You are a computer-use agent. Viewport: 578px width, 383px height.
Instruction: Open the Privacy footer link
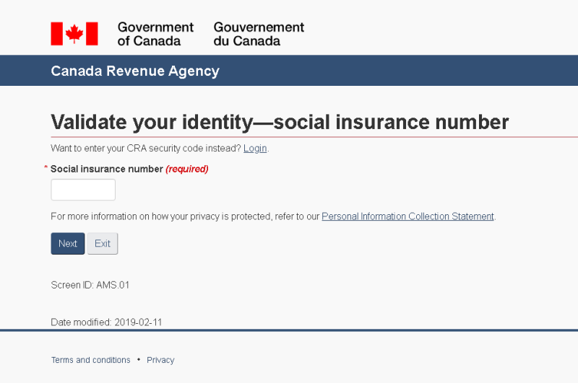pos(160,360)
